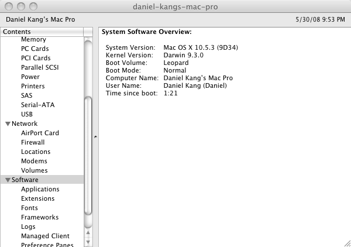Select Modems entry
The width and height of the screenshot is (351, 247).
(34, 161)
